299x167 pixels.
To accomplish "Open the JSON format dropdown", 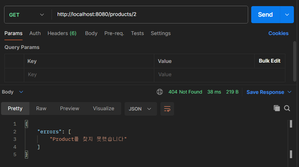I will point(141,109).
